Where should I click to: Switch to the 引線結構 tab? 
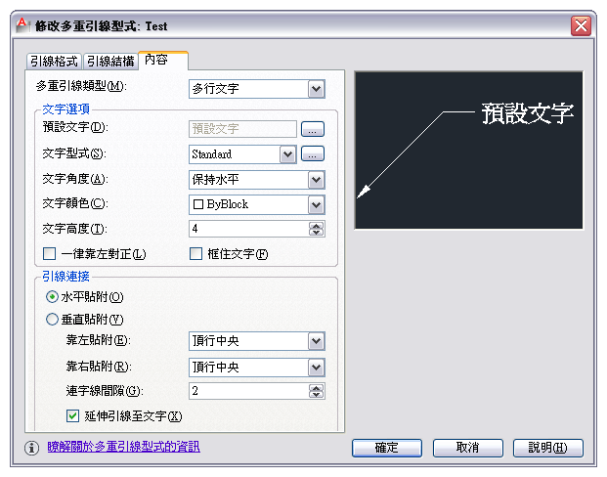(110, 62)
